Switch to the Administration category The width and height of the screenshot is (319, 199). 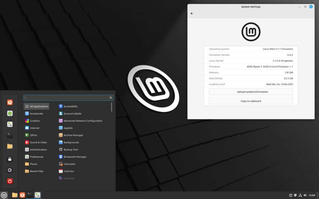tap(38, 150)
